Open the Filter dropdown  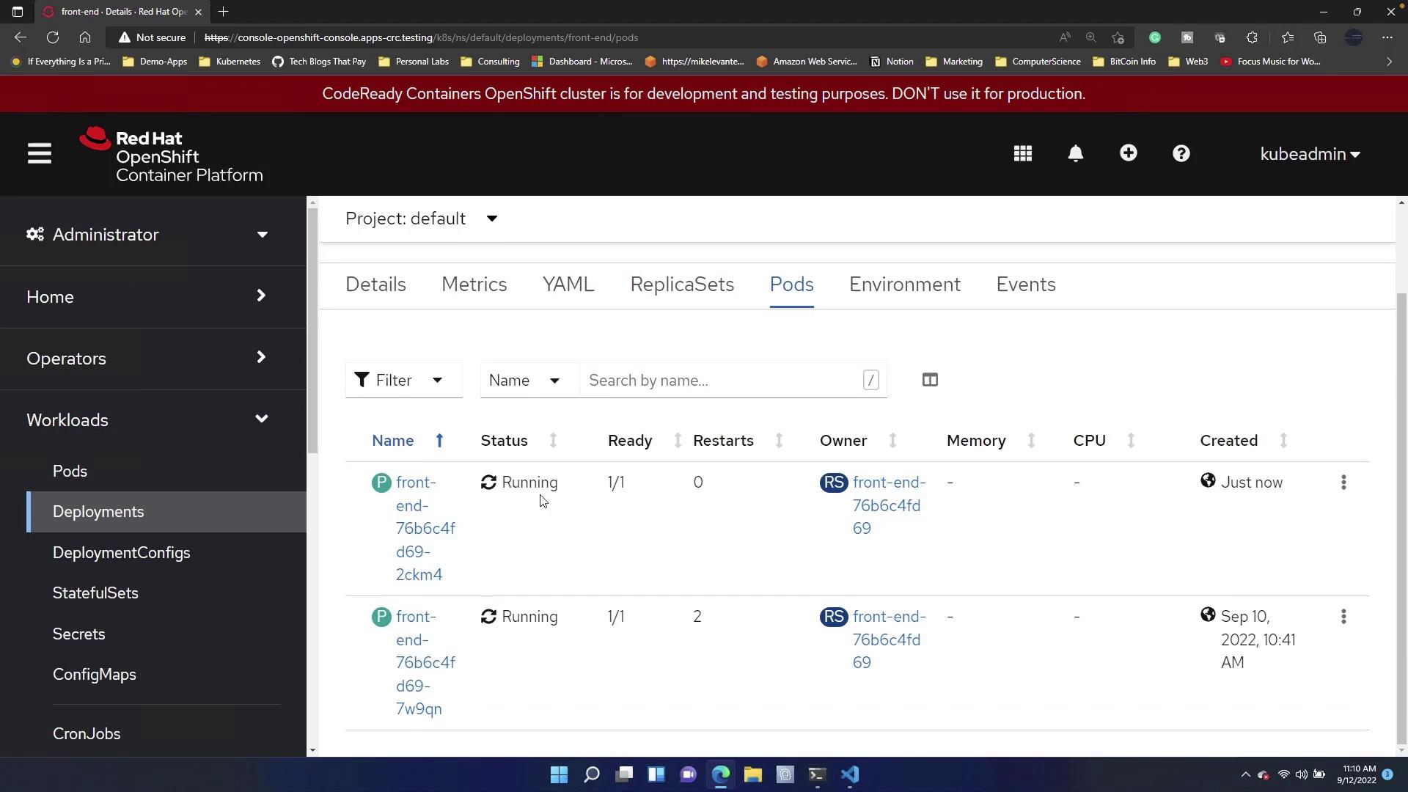pyautogui.click(x=403, y=380)
